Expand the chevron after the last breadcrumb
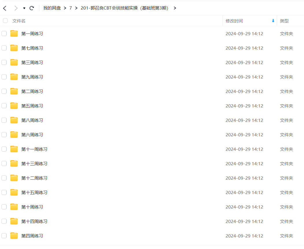Screen dimensions: 304x249 click(175, 8)
